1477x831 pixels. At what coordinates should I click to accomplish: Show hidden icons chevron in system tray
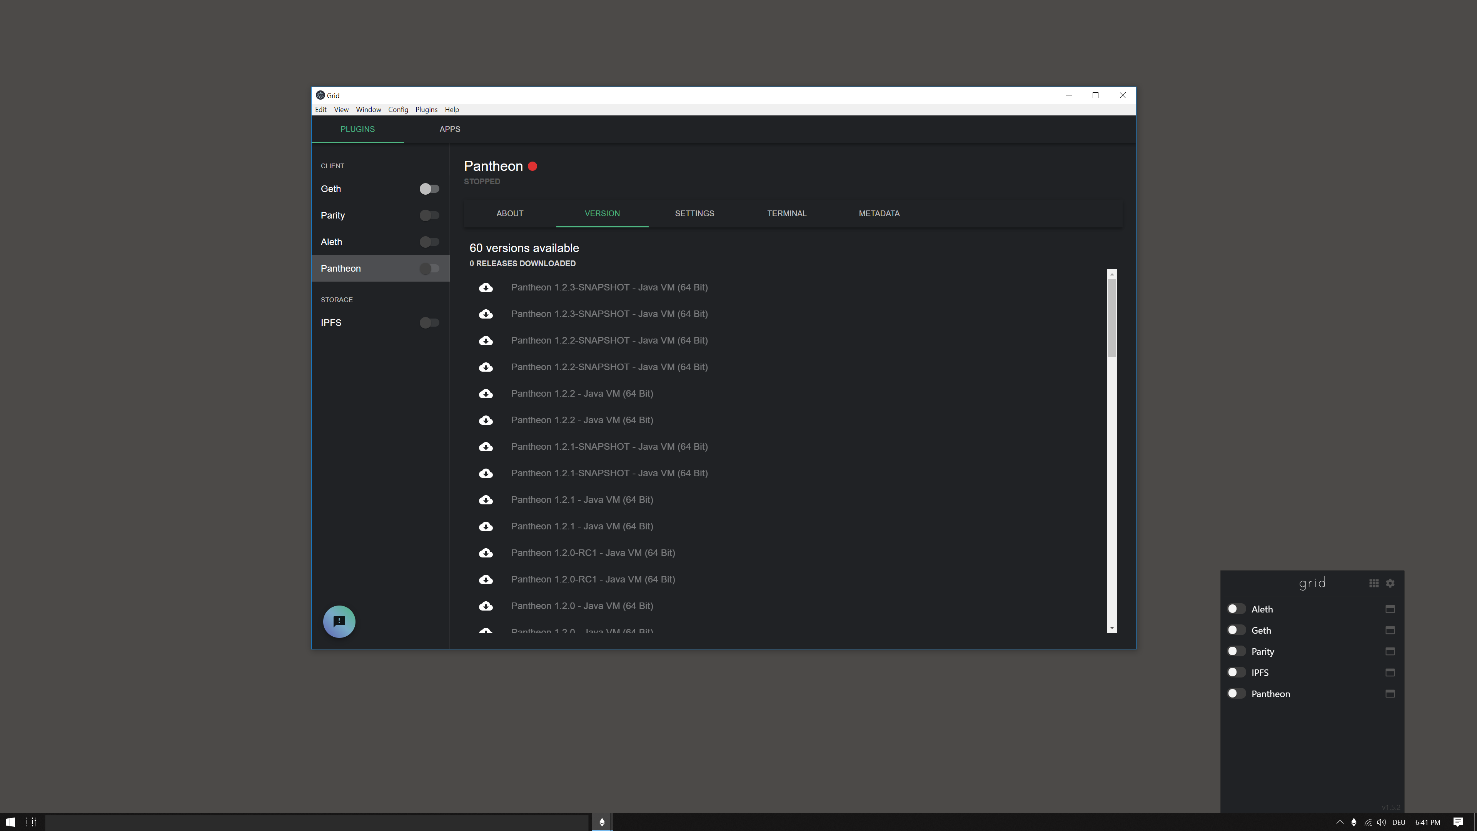[1339, 822]
